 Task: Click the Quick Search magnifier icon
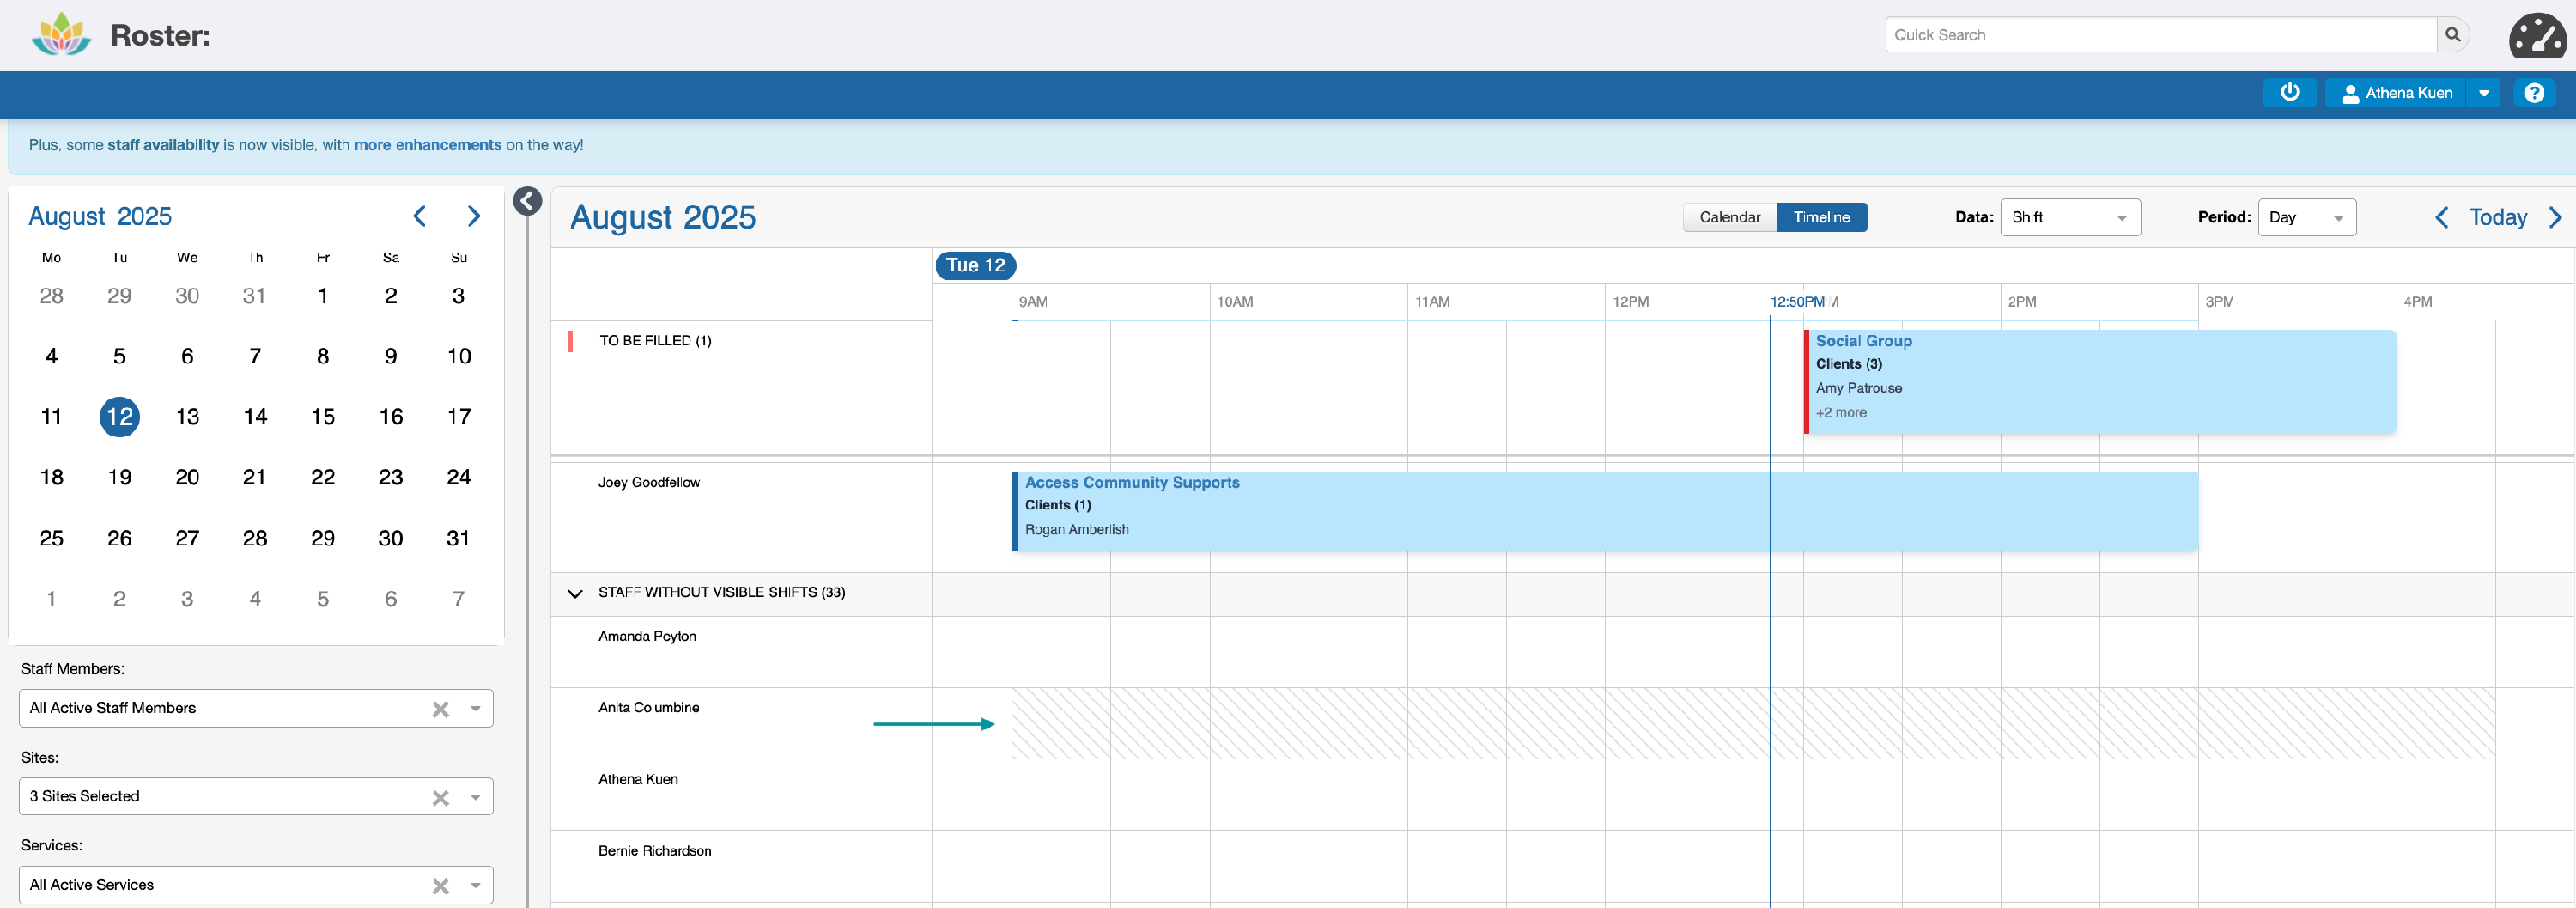point(2452,35)
